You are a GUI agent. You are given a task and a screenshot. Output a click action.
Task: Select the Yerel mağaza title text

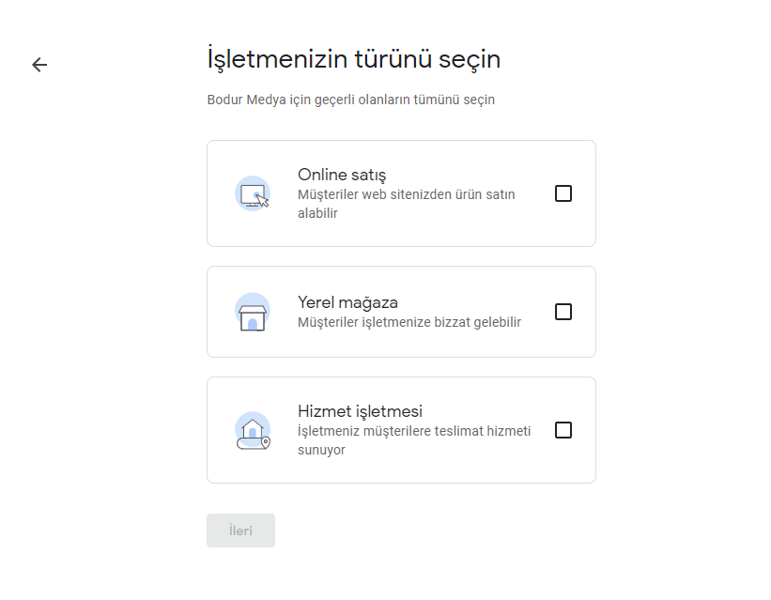(x=347, y=302)
